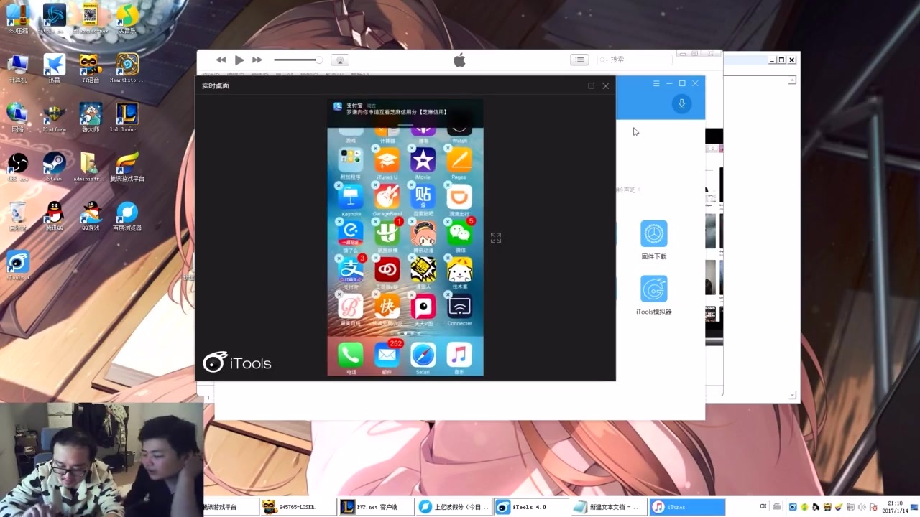Delete the iTunes U app via its x badge
This screenshot has width=920, height=517.
click(375, 149)
